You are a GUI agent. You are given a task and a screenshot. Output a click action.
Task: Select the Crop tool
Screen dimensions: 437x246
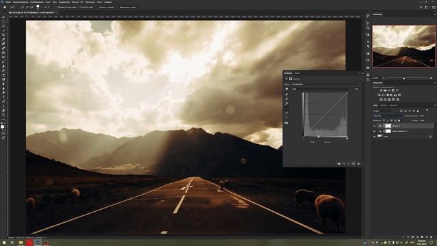(x=3, y=35)
